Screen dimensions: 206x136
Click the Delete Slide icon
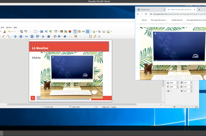tap(104, 31)
